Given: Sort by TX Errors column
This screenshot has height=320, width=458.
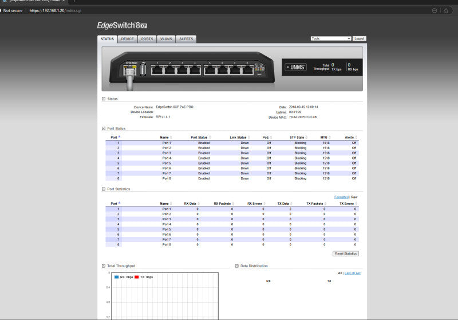Looking at the screenshot, I should tap(348, 204).
